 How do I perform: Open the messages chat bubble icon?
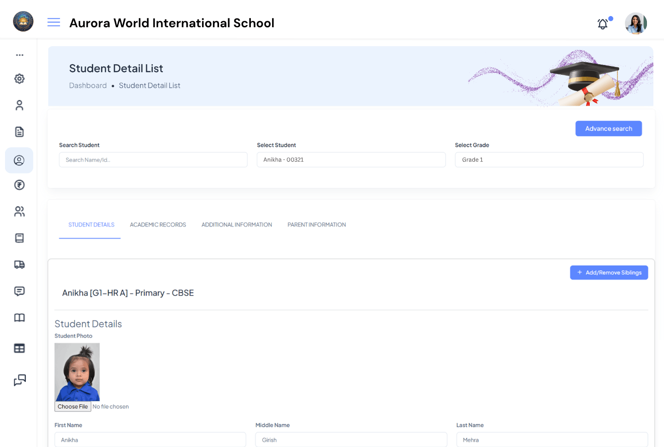(19, 291)
